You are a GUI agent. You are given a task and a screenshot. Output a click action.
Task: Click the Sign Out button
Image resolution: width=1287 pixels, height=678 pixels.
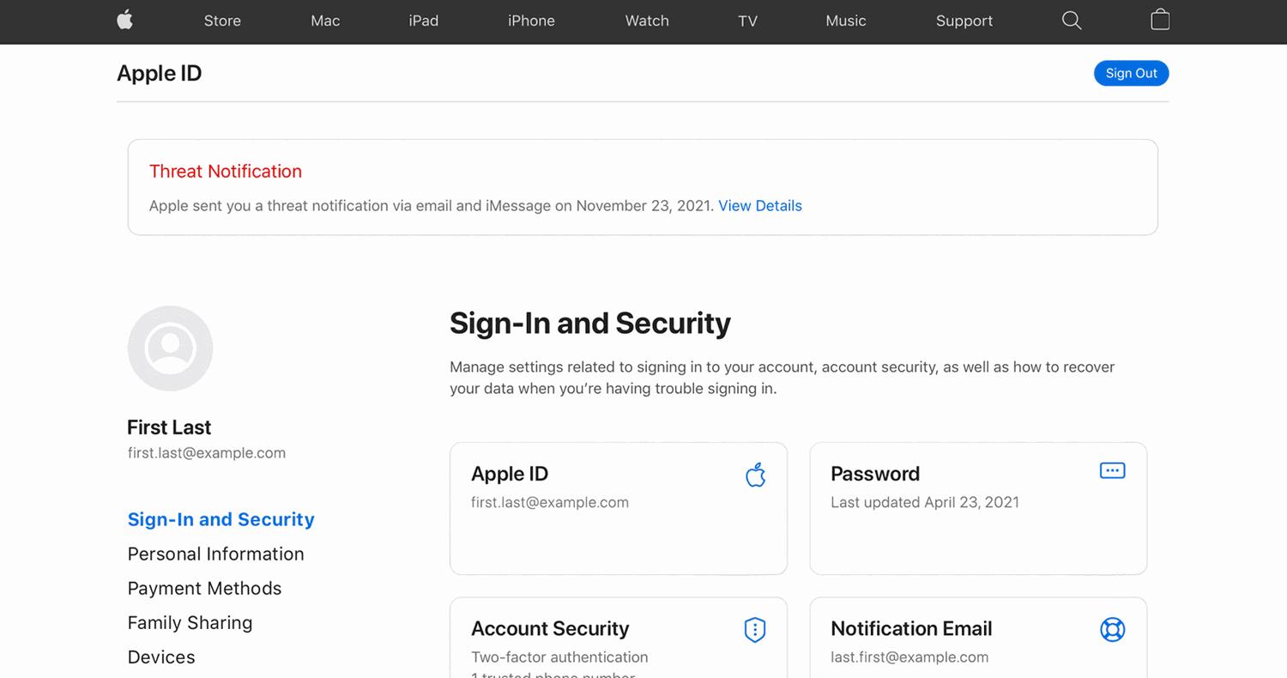click(1132, 73)
